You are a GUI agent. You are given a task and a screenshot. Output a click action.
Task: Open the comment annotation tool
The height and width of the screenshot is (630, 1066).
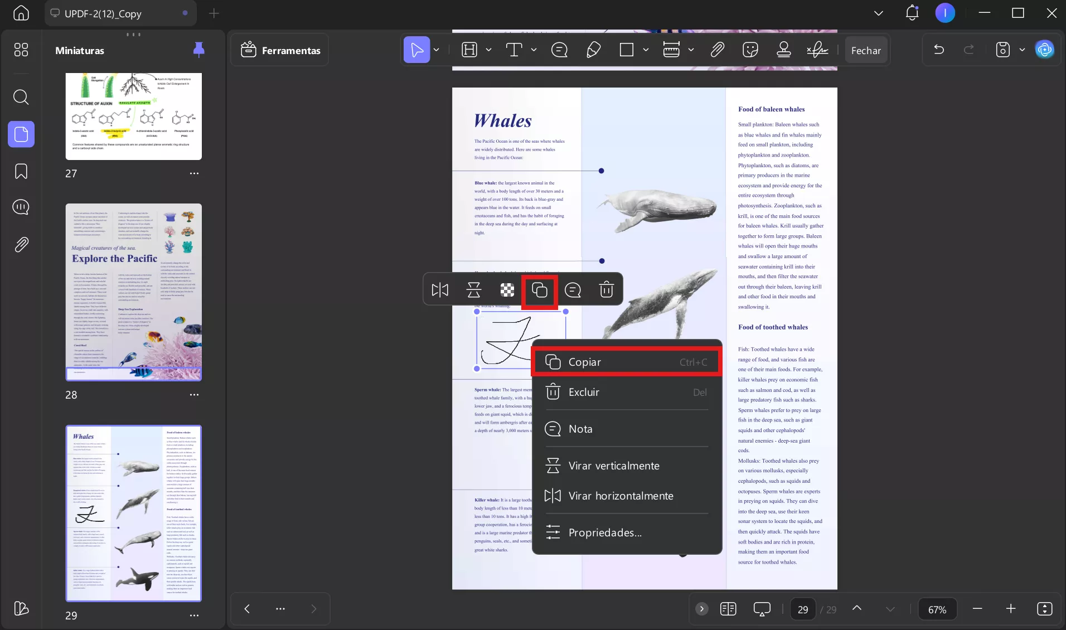(x=559, y=50)
